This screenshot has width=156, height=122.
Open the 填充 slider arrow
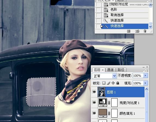(145, 83)
